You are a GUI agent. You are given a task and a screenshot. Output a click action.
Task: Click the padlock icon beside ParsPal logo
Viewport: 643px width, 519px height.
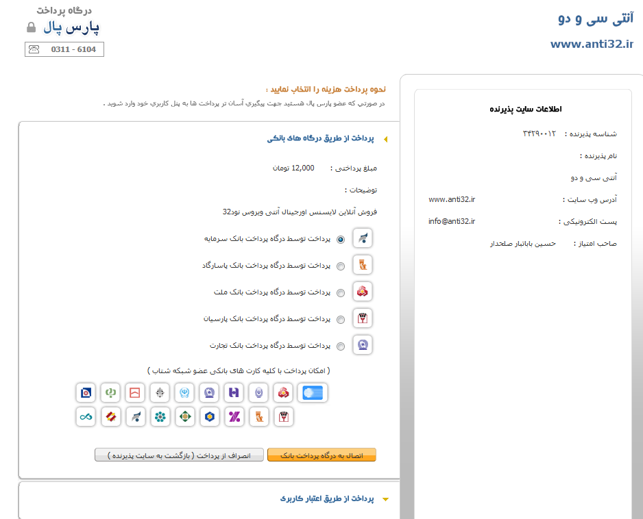pyautogui.click(x=31, y=27)
